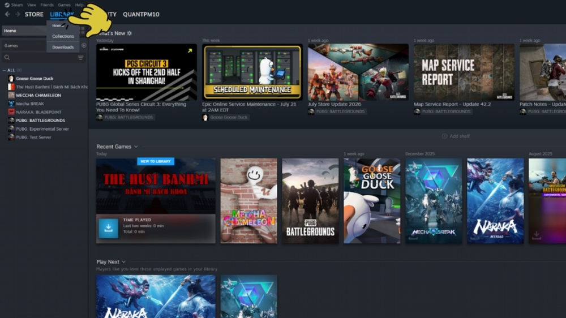Select MECCHA CHAMELEON in the game list
566x318 pixels.
pos(38,95)
